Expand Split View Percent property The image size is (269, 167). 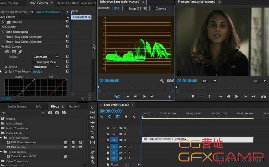click(1, 71)
